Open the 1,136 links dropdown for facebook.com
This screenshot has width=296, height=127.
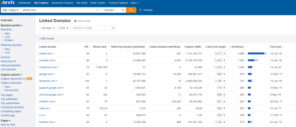tap(220, 81)
